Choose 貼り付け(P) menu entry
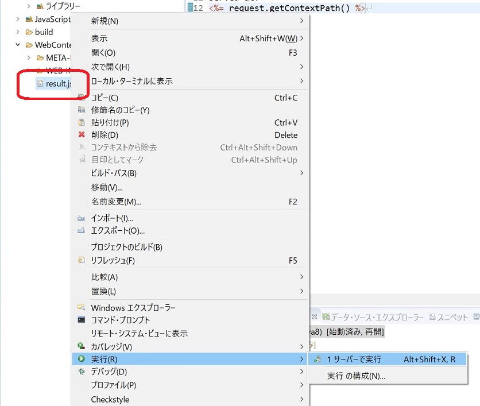This screenshot has width=480, height=406. click(x=191, y=122)
